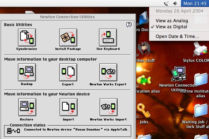Open the menu bar clock Mon 21:45
Screen dimensions: 209x139
tap(195, 3)
